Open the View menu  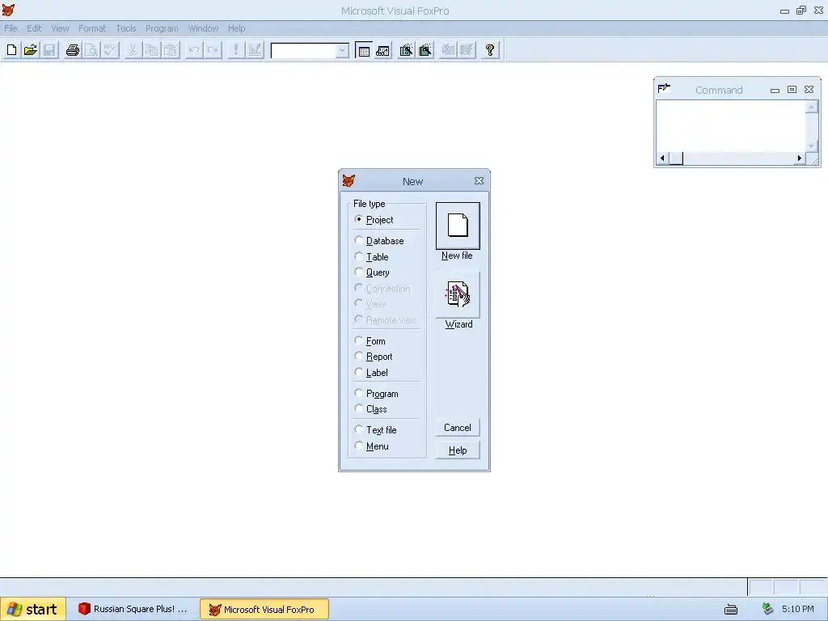pos(60,28)
